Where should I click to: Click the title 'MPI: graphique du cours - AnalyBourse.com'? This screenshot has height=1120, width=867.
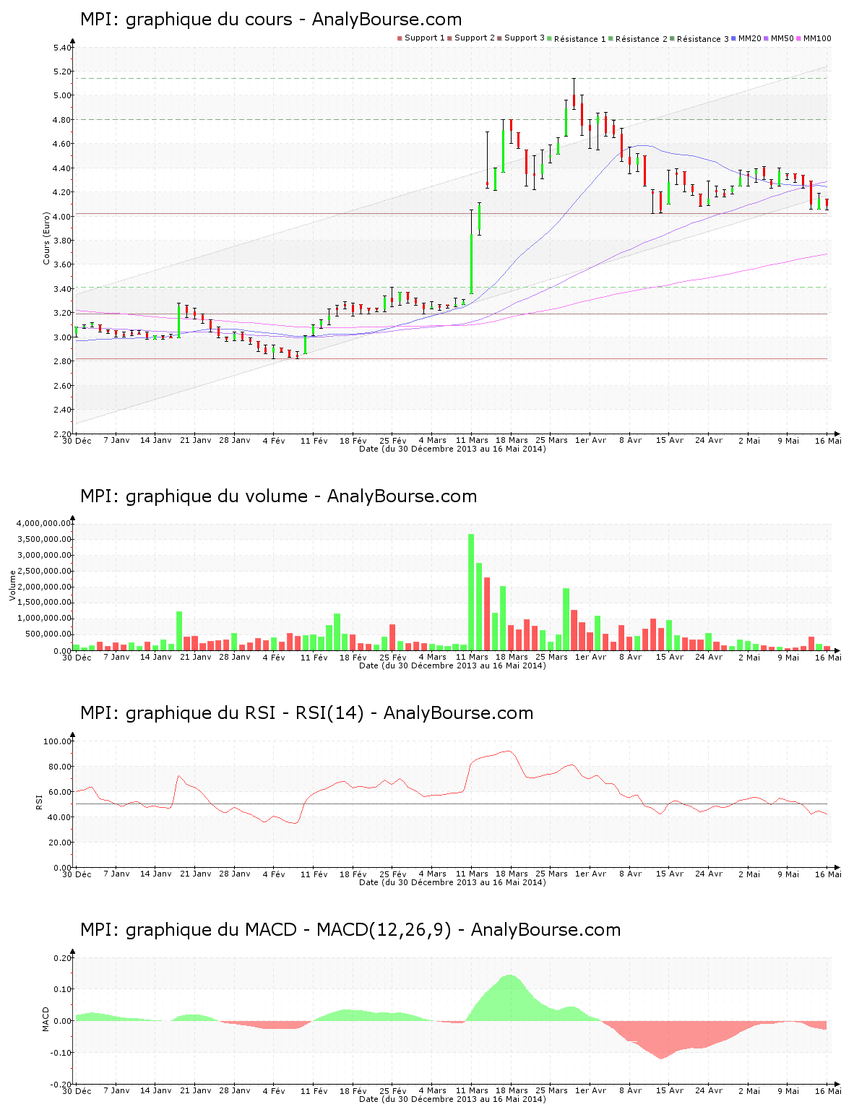tap(271, 20)
